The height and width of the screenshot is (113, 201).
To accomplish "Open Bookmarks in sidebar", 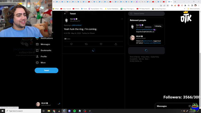I will click(x=44, y=50).
